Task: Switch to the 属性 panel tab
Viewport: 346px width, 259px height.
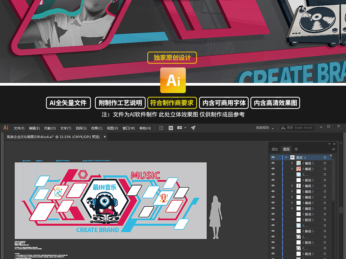Action: point(275,149)
